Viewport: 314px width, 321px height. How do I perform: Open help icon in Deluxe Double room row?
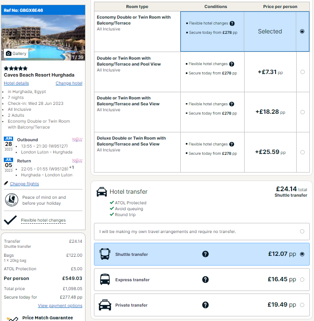(231, 144)
